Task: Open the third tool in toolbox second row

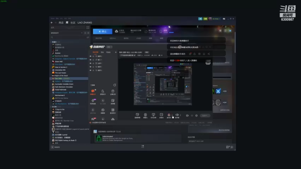Action: (113, 101)
